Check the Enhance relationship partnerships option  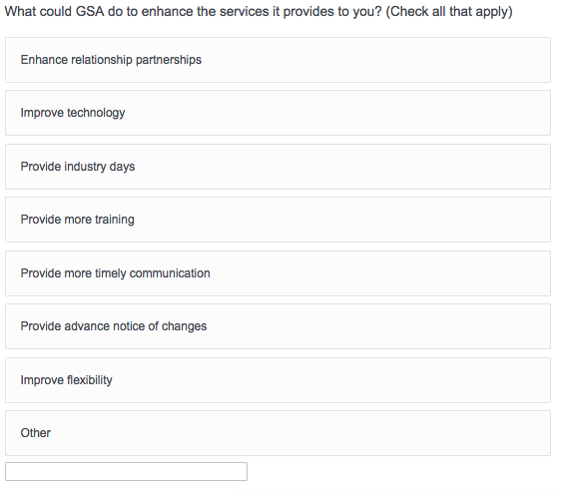(278, 60)
